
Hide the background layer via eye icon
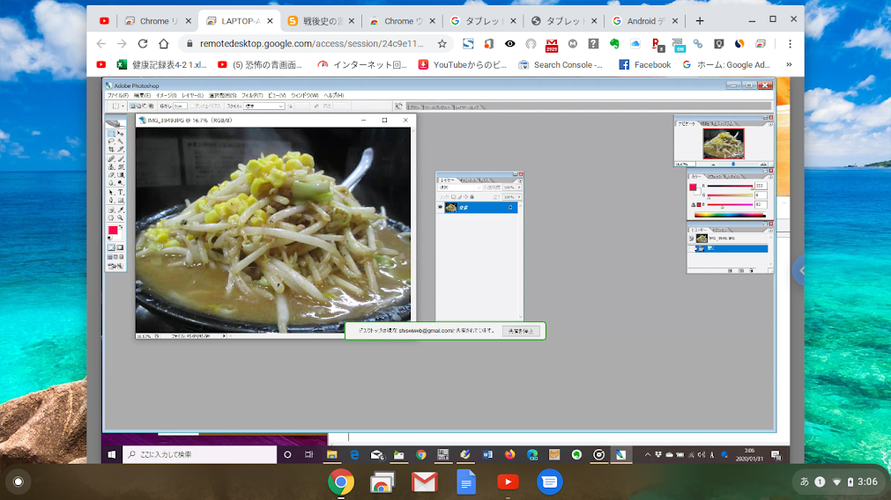pyautogui.click(x=441, y=207)
